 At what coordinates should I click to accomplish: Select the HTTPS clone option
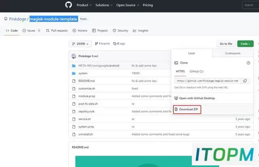[x=180, y=72]
